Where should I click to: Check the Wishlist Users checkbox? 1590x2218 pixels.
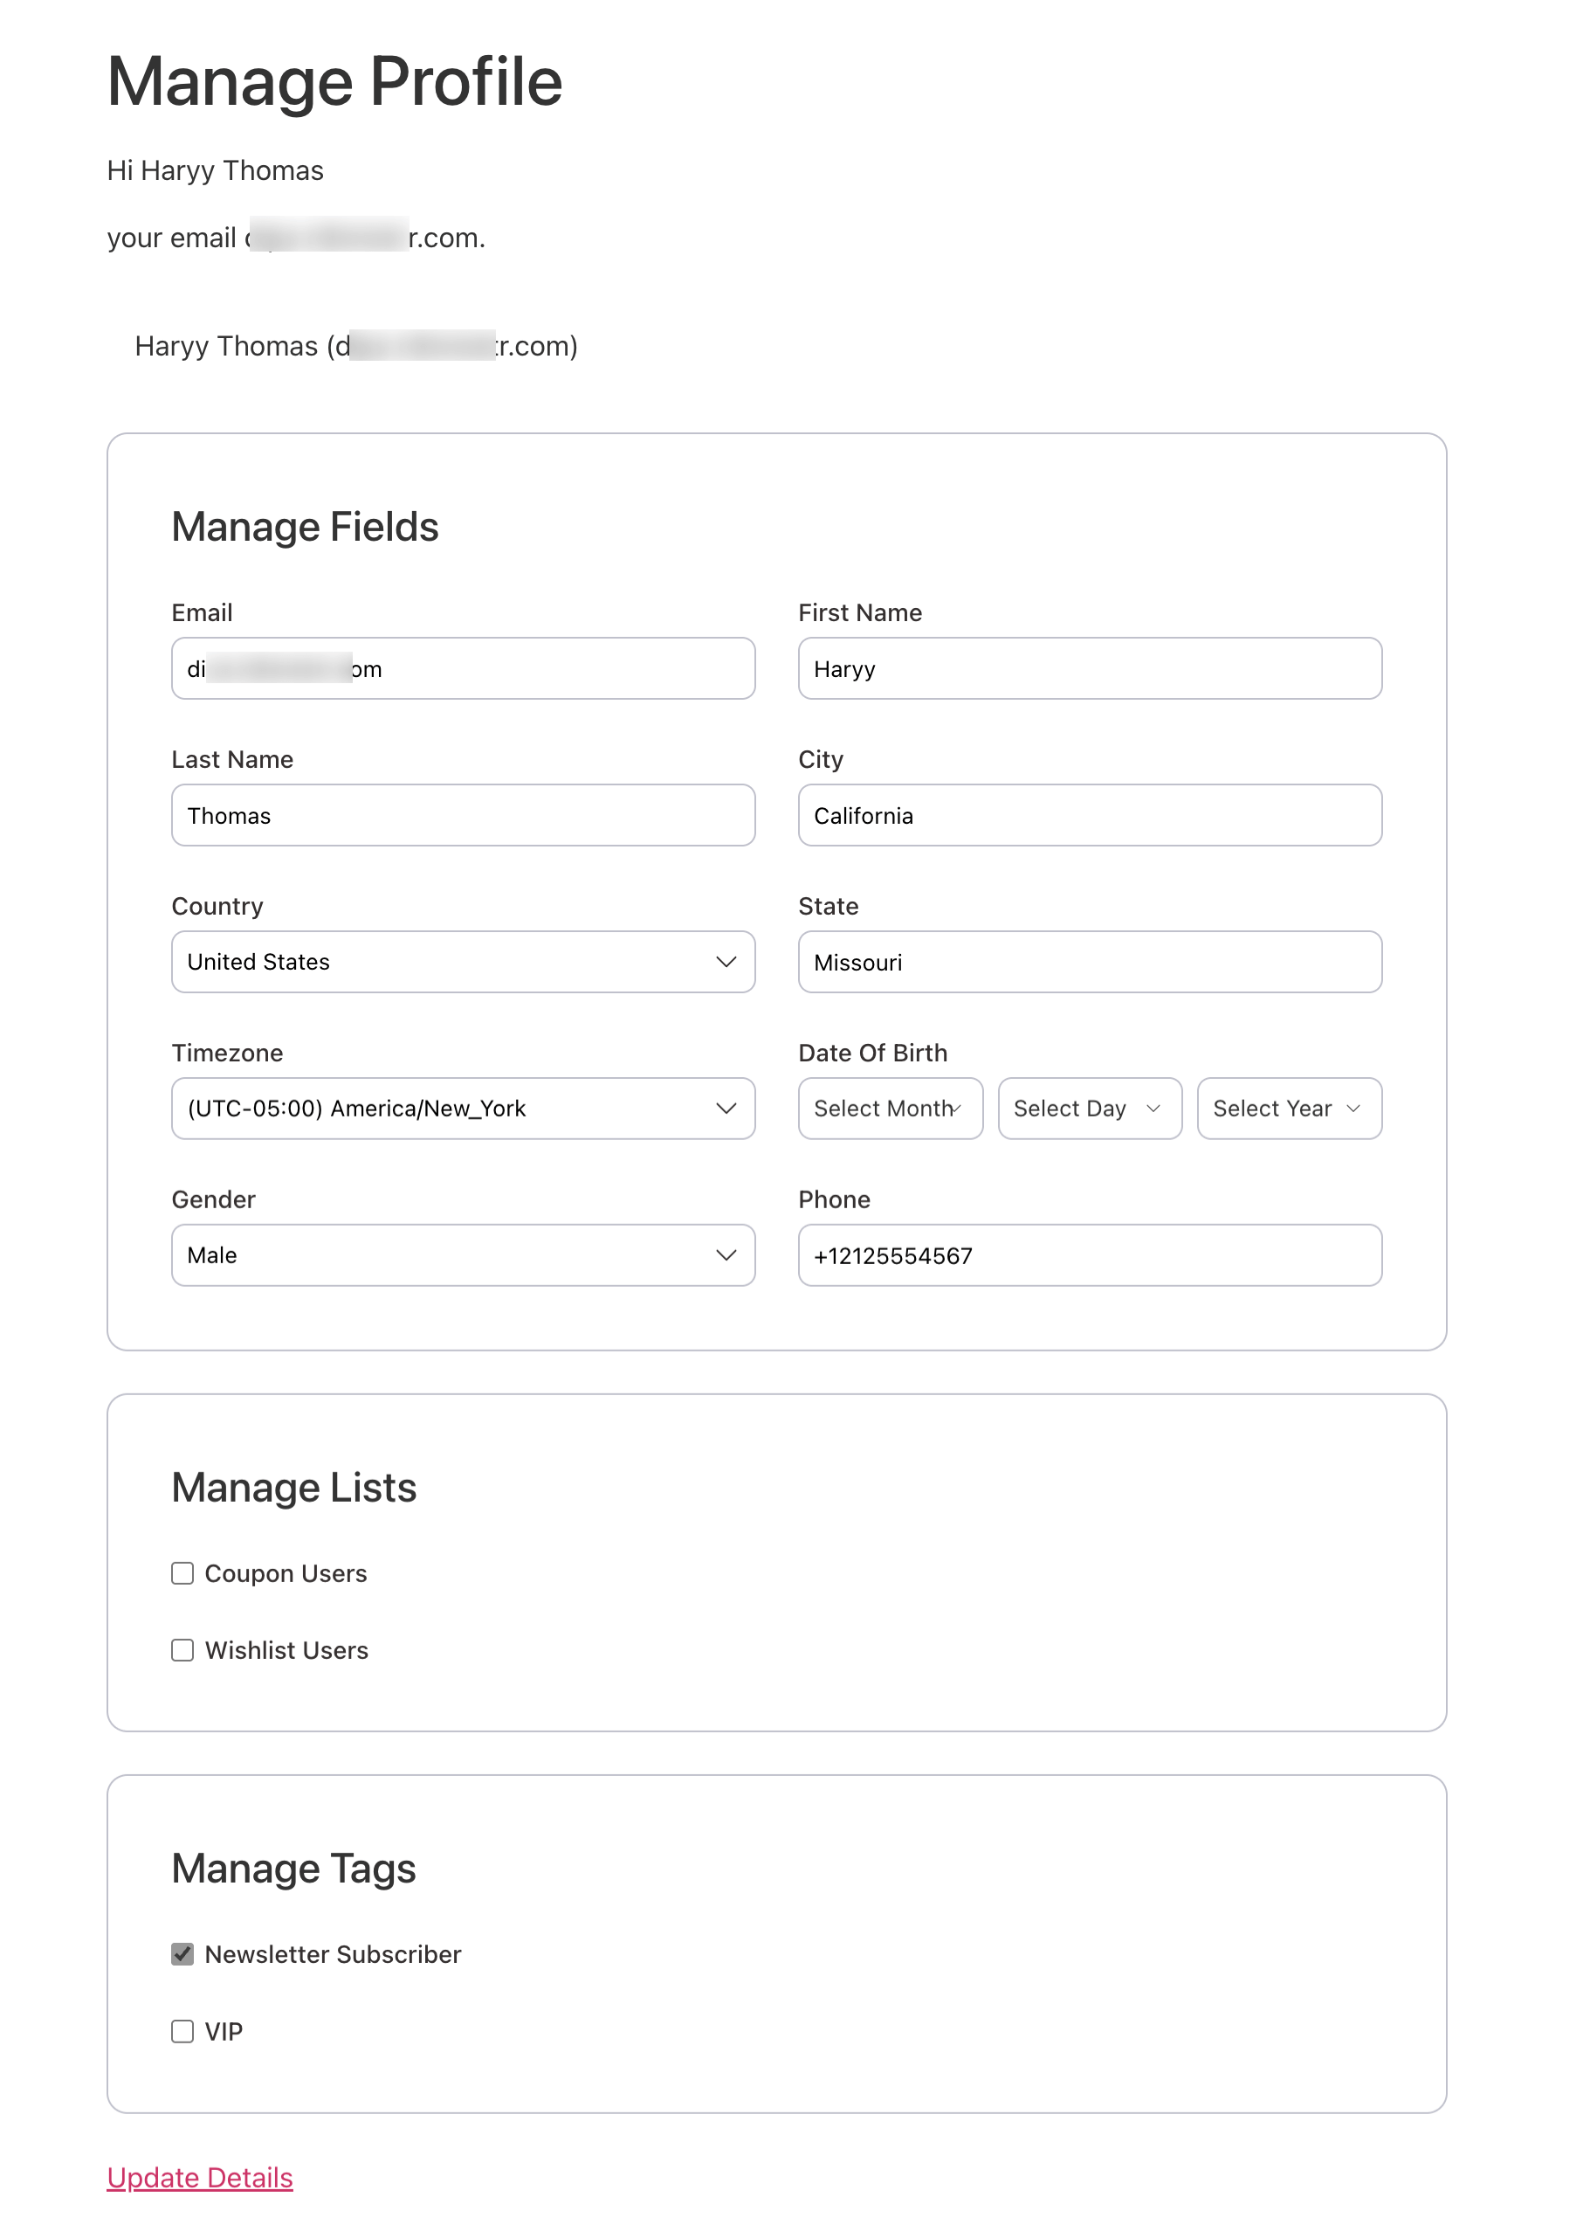(182, 1650)
